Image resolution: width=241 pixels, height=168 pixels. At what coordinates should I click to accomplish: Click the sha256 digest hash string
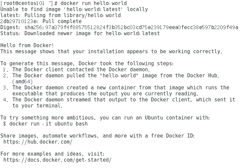tap(132, 27)
